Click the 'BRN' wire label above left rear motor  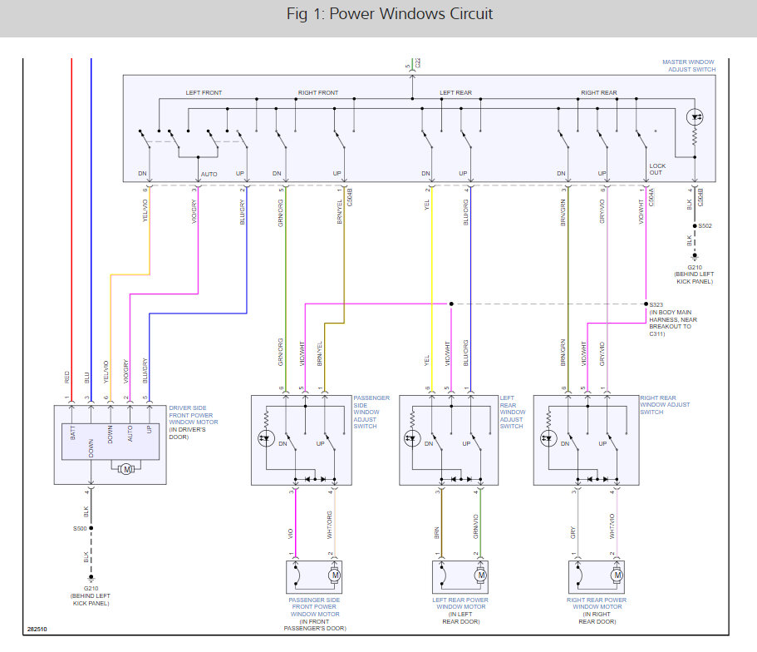click(437, 532)
